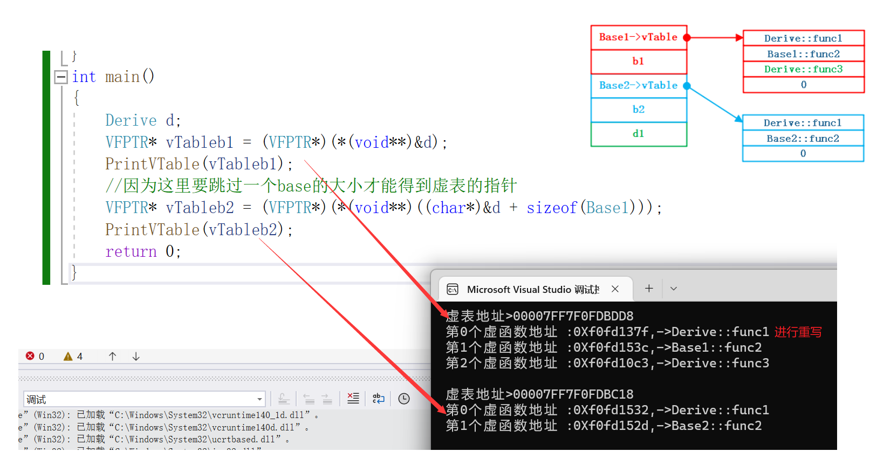Click output line with ucrtbased.dll
Image resolution: width=877 pixels, height=465 pixels.
154,440
